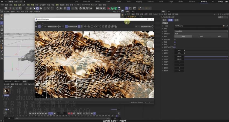Viewport: 229px width, 122px height.
Task: Toggle the 平铺 checkbox
Action: pos(175,42)
